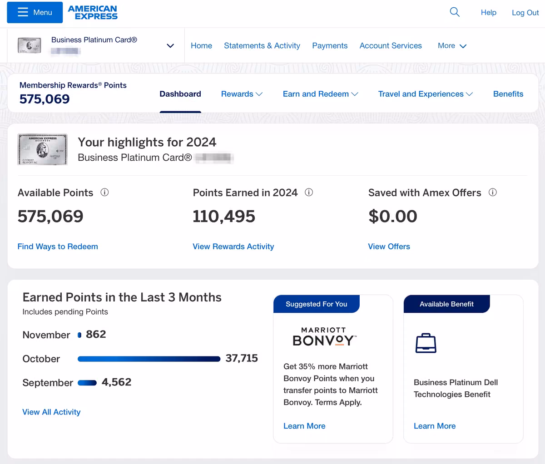
Task: Click Find Ways to Redeem
Action: [x=58, y=247]
